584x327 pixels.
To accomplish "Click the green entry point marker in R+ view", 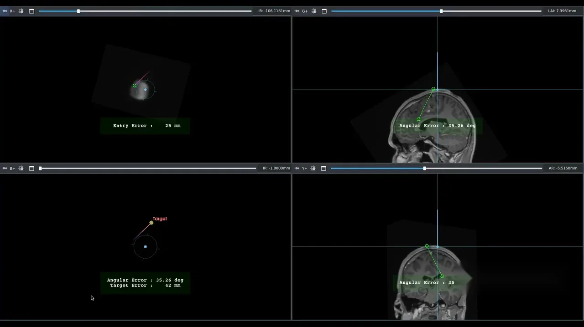I will pos(135,86).
